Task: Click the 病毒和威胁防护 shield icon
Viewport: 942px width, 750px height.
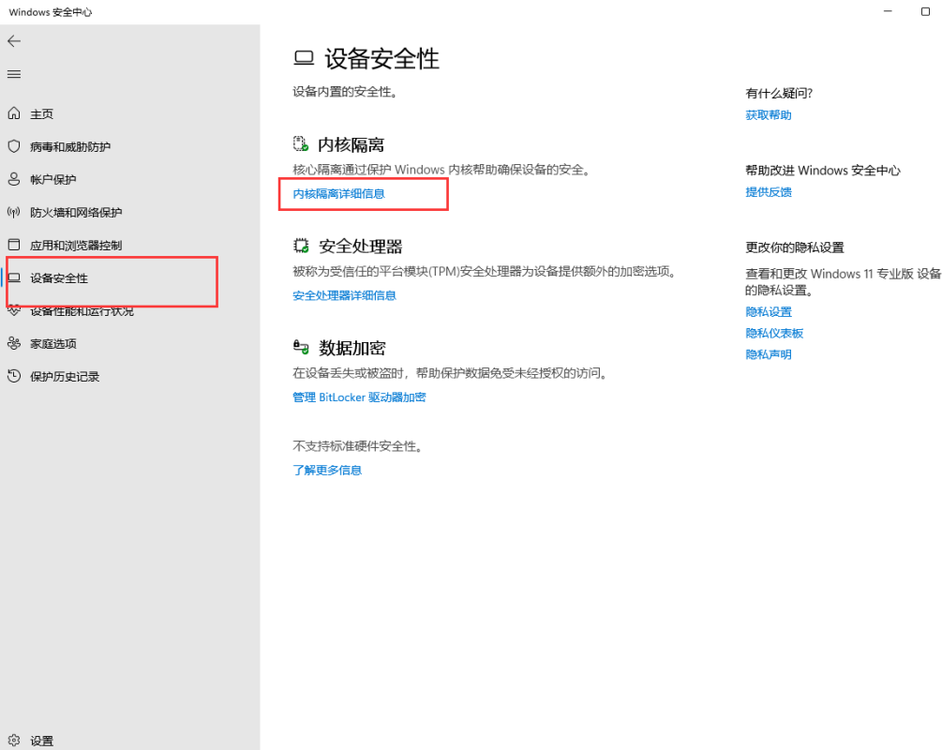Action: (14, 146)
